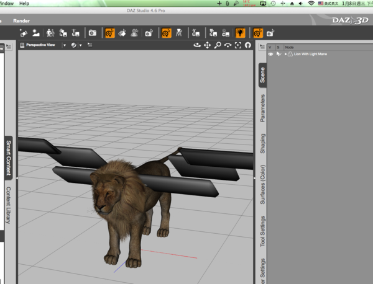Toggle visibility eye for Lion With Light Mane
The height and width of the screenshot is (284, 373).
(x=270, y=54)
